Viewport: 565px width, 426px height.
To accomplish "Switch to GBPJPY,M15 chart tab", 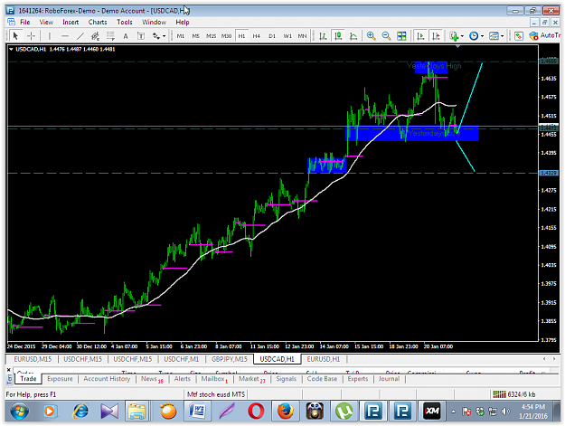I will pos(230,359).
